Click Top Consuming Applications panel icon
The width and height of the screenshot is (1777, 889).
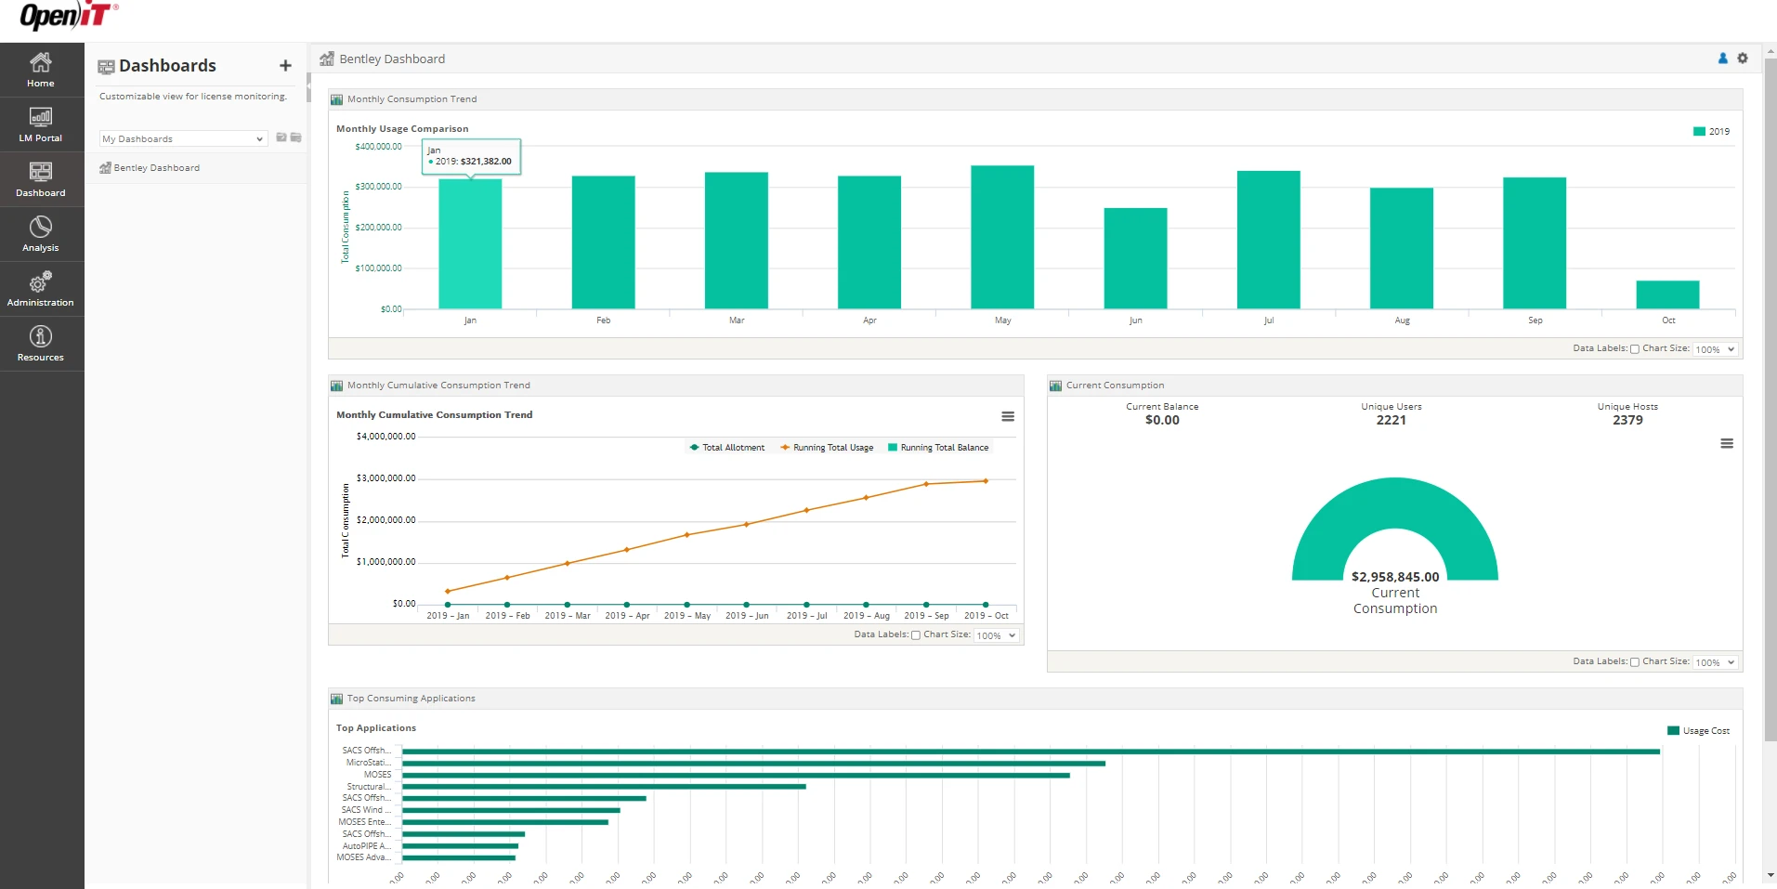(x=337, y=699)
